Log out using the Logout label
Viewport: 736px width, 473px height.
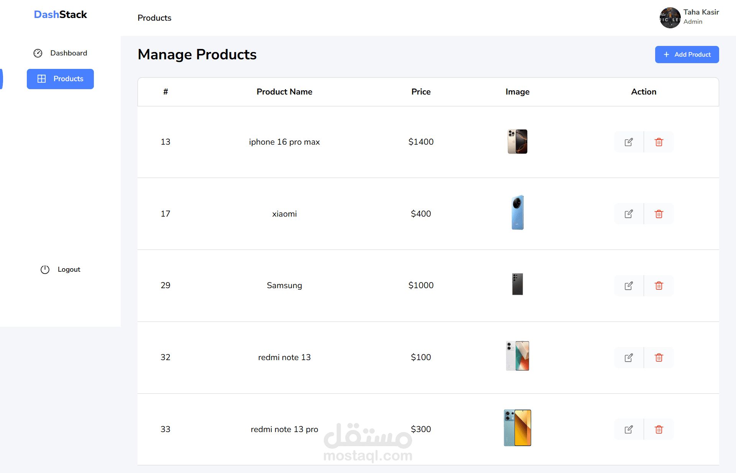[69, 269]
